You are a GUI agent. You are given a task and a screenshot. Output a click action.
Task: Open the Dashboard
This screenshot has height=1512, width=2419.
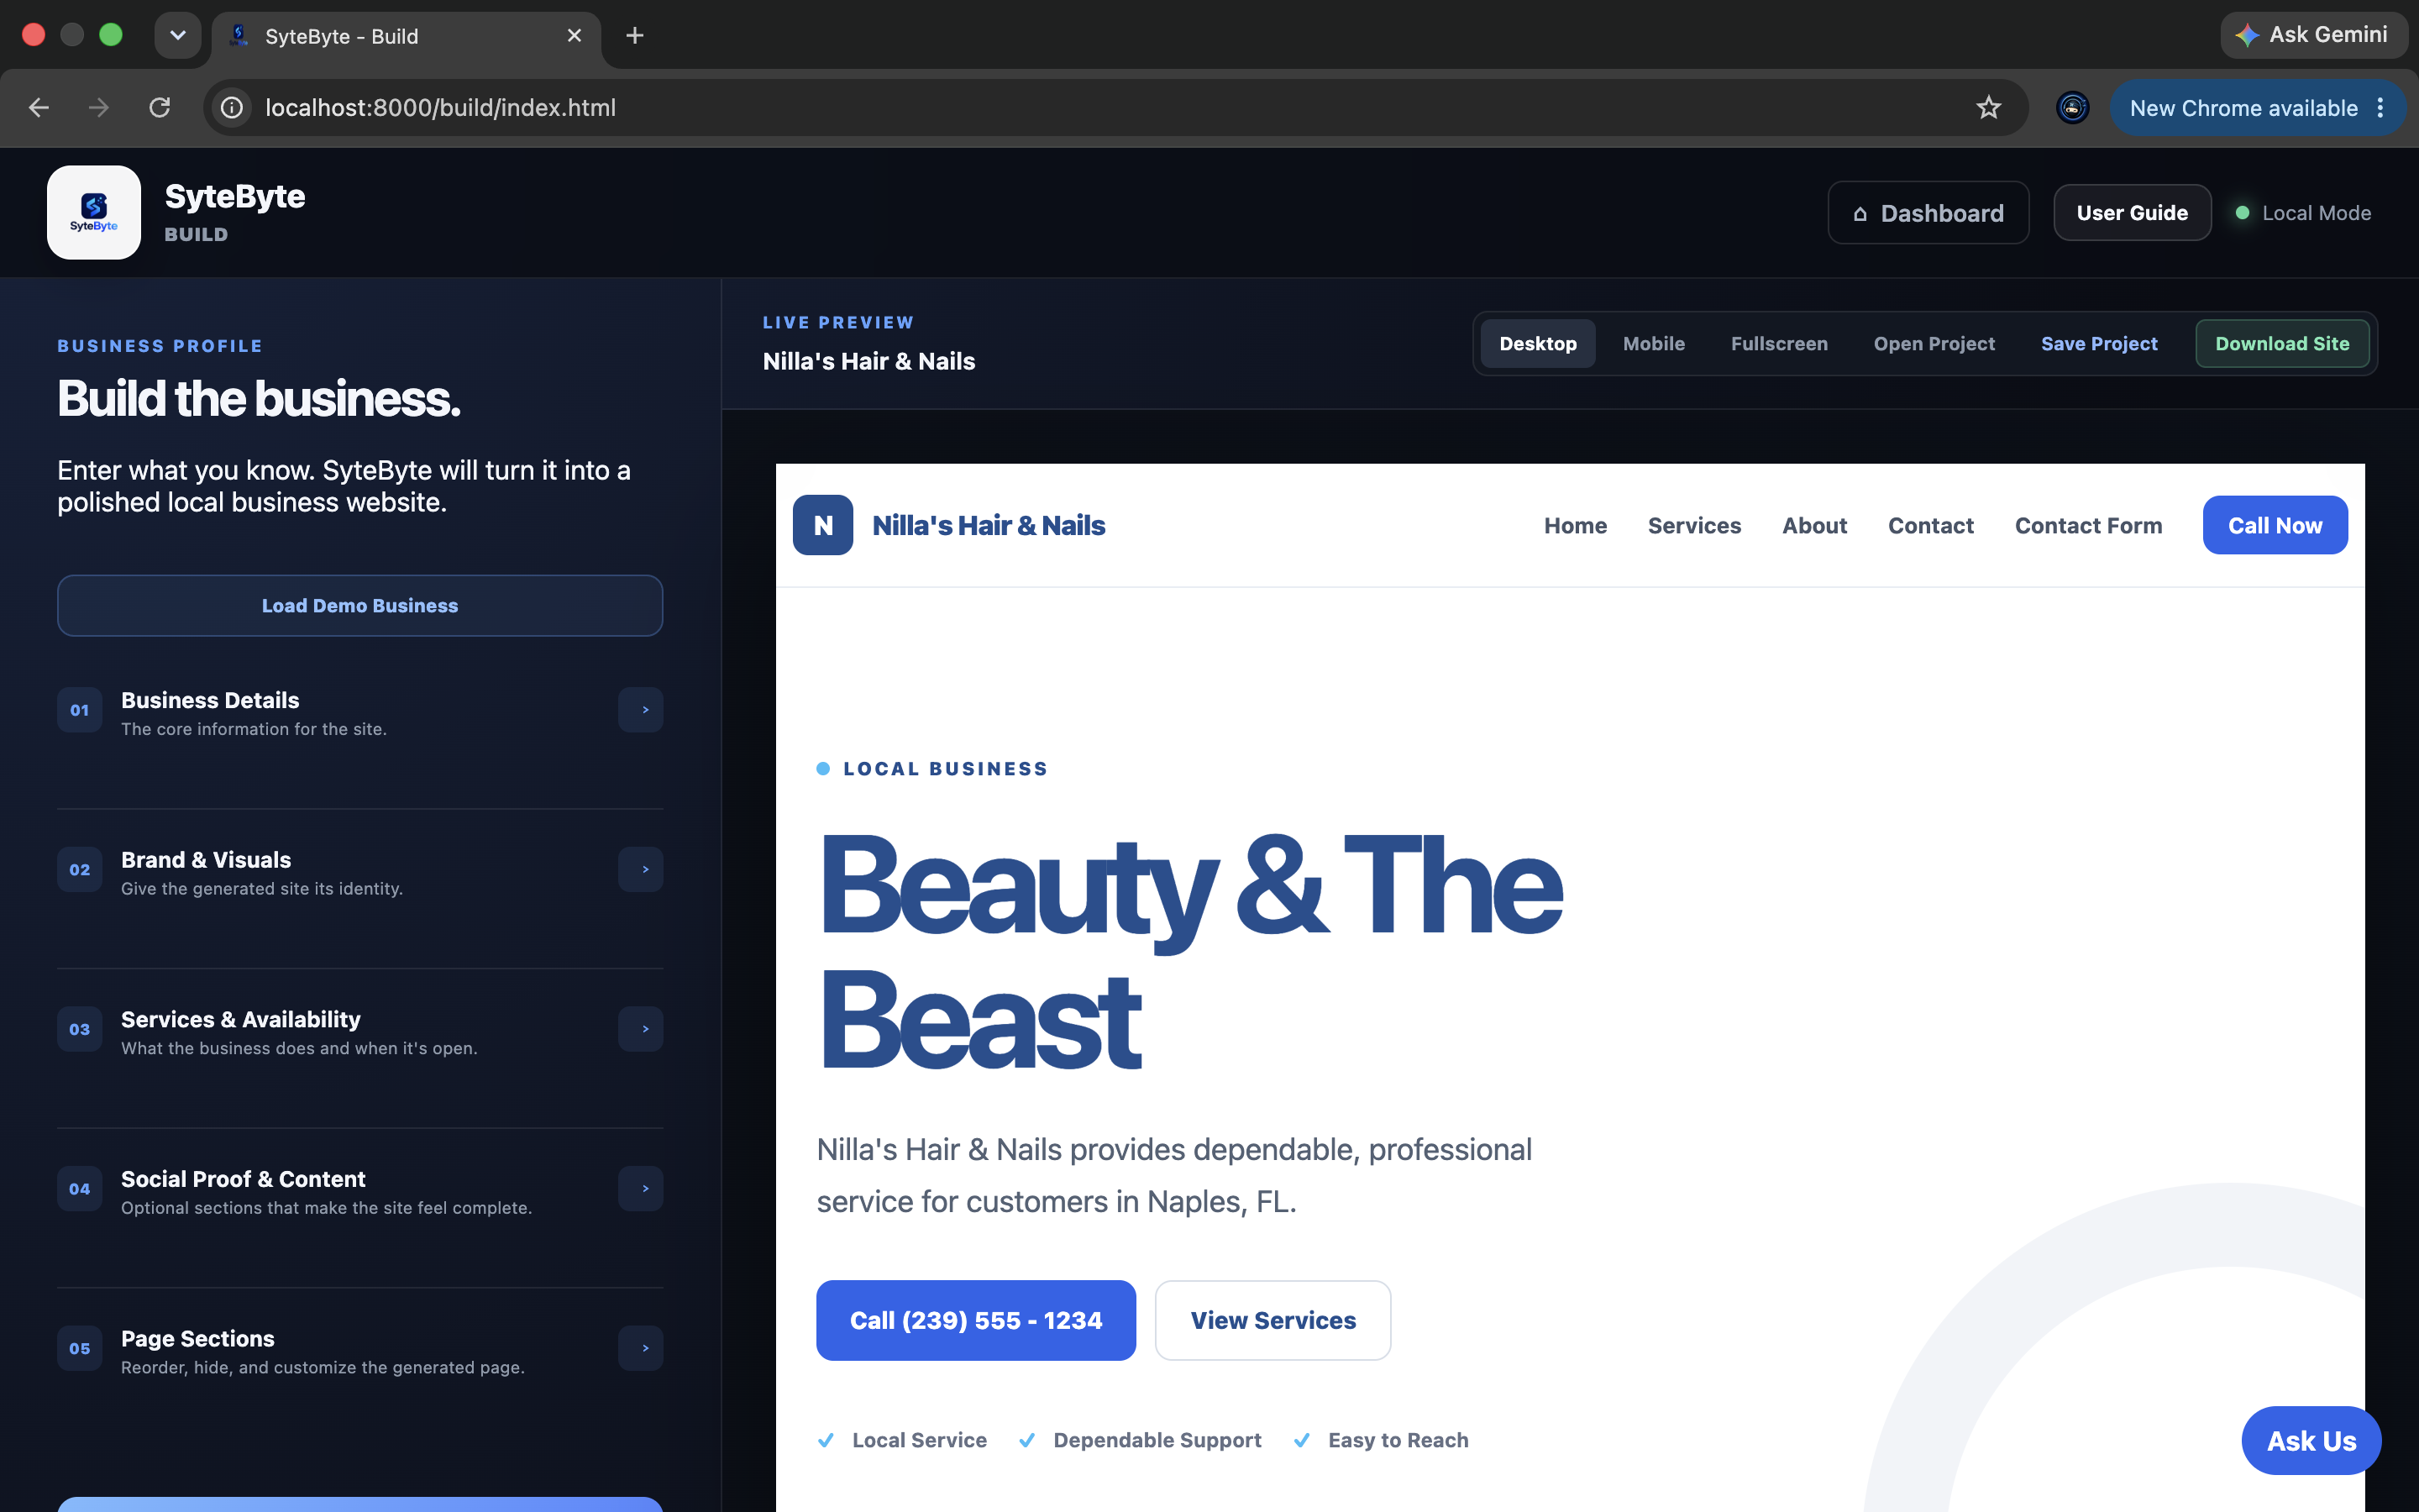pyautogui.click(x=1928, y=213)
